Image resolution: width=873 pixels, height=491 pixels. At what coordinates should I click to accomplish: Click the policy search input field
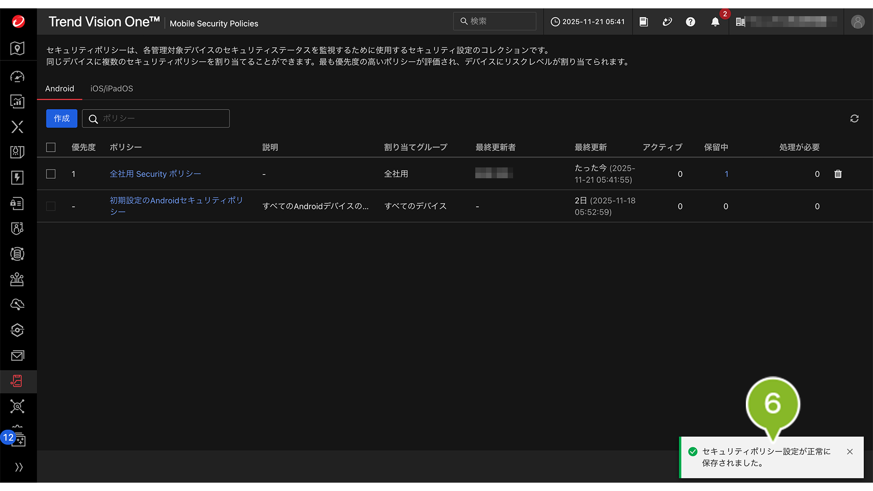[162, 119]
